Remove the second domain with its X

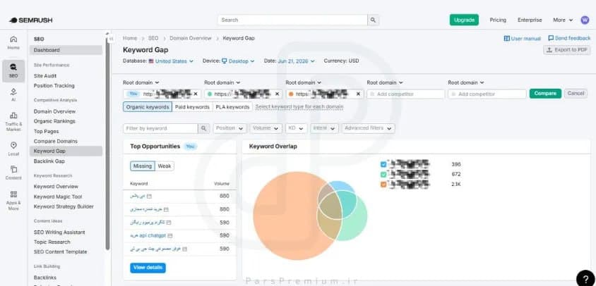click(277, 94)
